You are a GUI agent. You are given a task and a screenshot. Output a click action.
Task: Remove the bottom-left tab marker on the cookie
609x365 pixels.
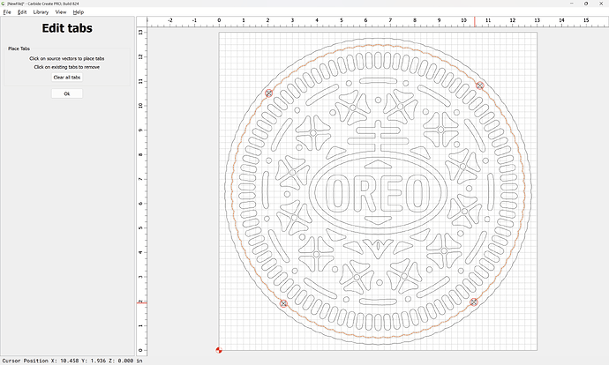pos(283,303)
